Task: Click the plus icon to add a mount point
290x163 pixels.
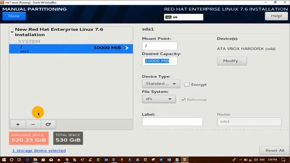Action: click(x=18, y=125)
